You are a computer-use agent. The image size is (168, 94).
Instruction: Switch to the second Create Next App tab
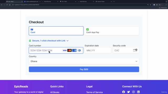click(x=86, y=2)
